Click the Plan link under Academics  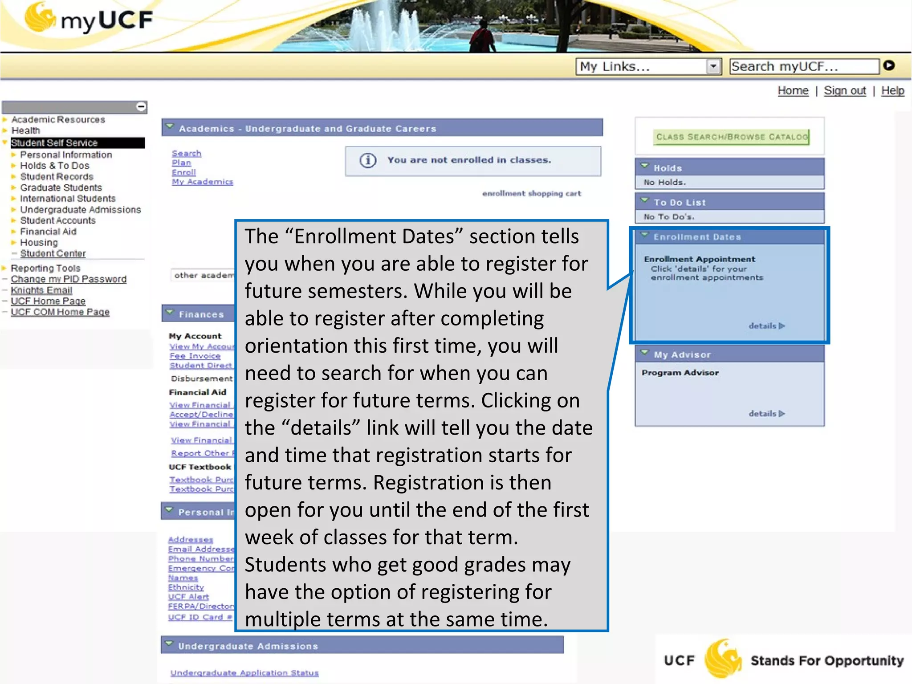pyautogui.click(x=181, y=163)
